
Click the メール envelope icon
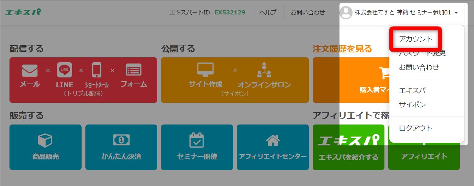30,70
